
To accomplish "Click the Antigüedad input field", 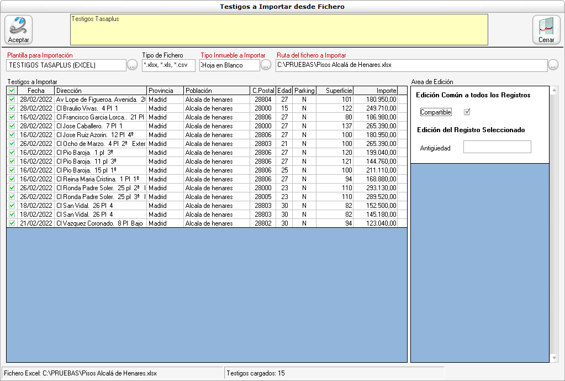I will point(497,147).
